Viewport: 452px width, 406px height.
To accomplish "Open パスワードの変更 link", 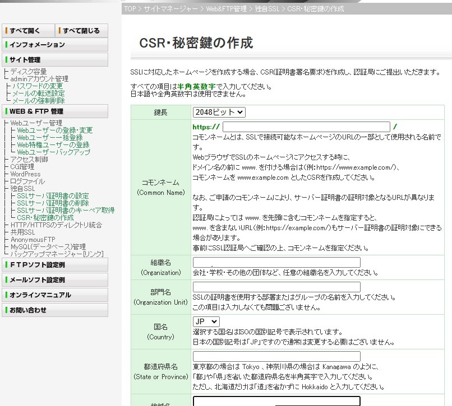I will point(38,86).
